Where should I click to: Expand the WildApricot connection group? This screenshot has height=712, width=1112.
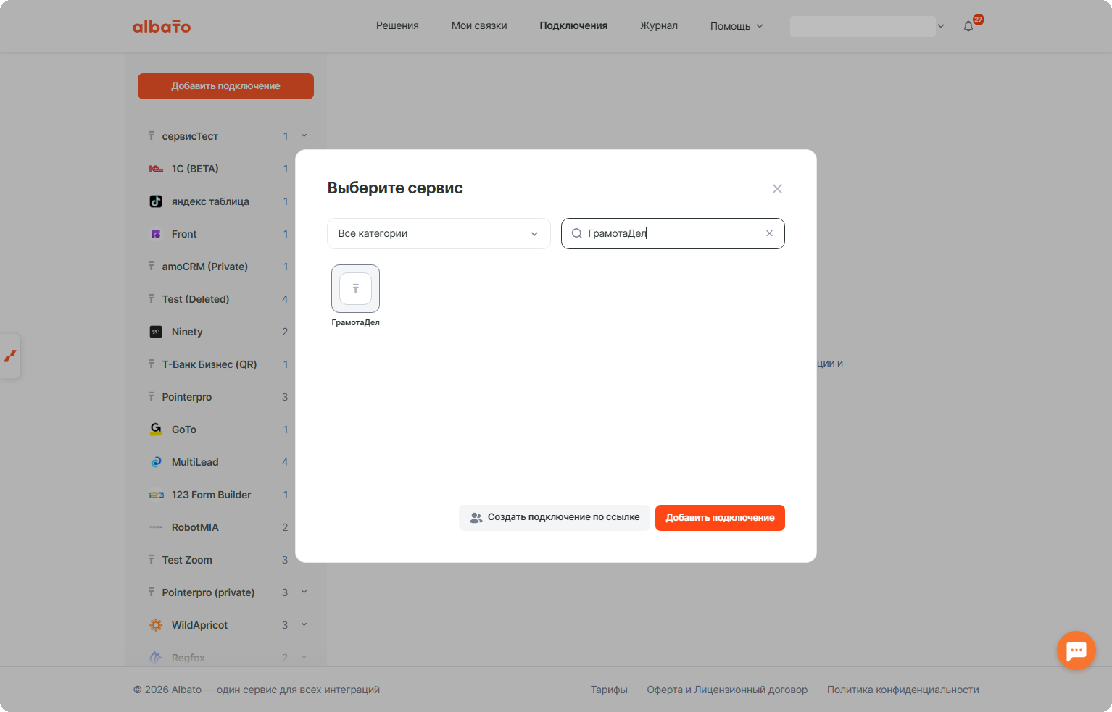tap(304, 624)
